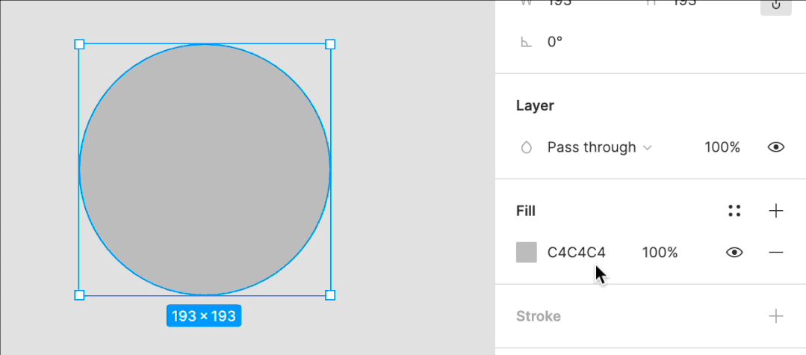Toggle layer visibility eye in Layer section
The width and height of the screenshot is (806, 355).
(776, 147)
